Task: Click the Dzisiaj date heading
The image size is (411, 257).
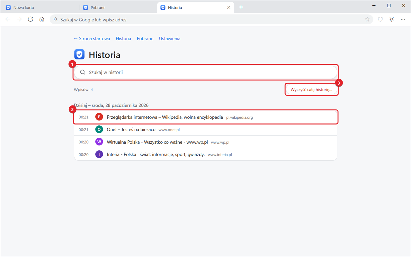Action: tap(111, 105)
